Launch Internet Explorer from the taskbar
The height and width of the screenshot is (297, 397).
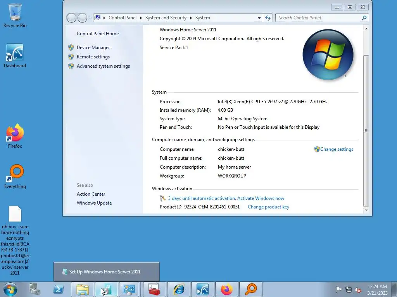click(x=179, y=289)
